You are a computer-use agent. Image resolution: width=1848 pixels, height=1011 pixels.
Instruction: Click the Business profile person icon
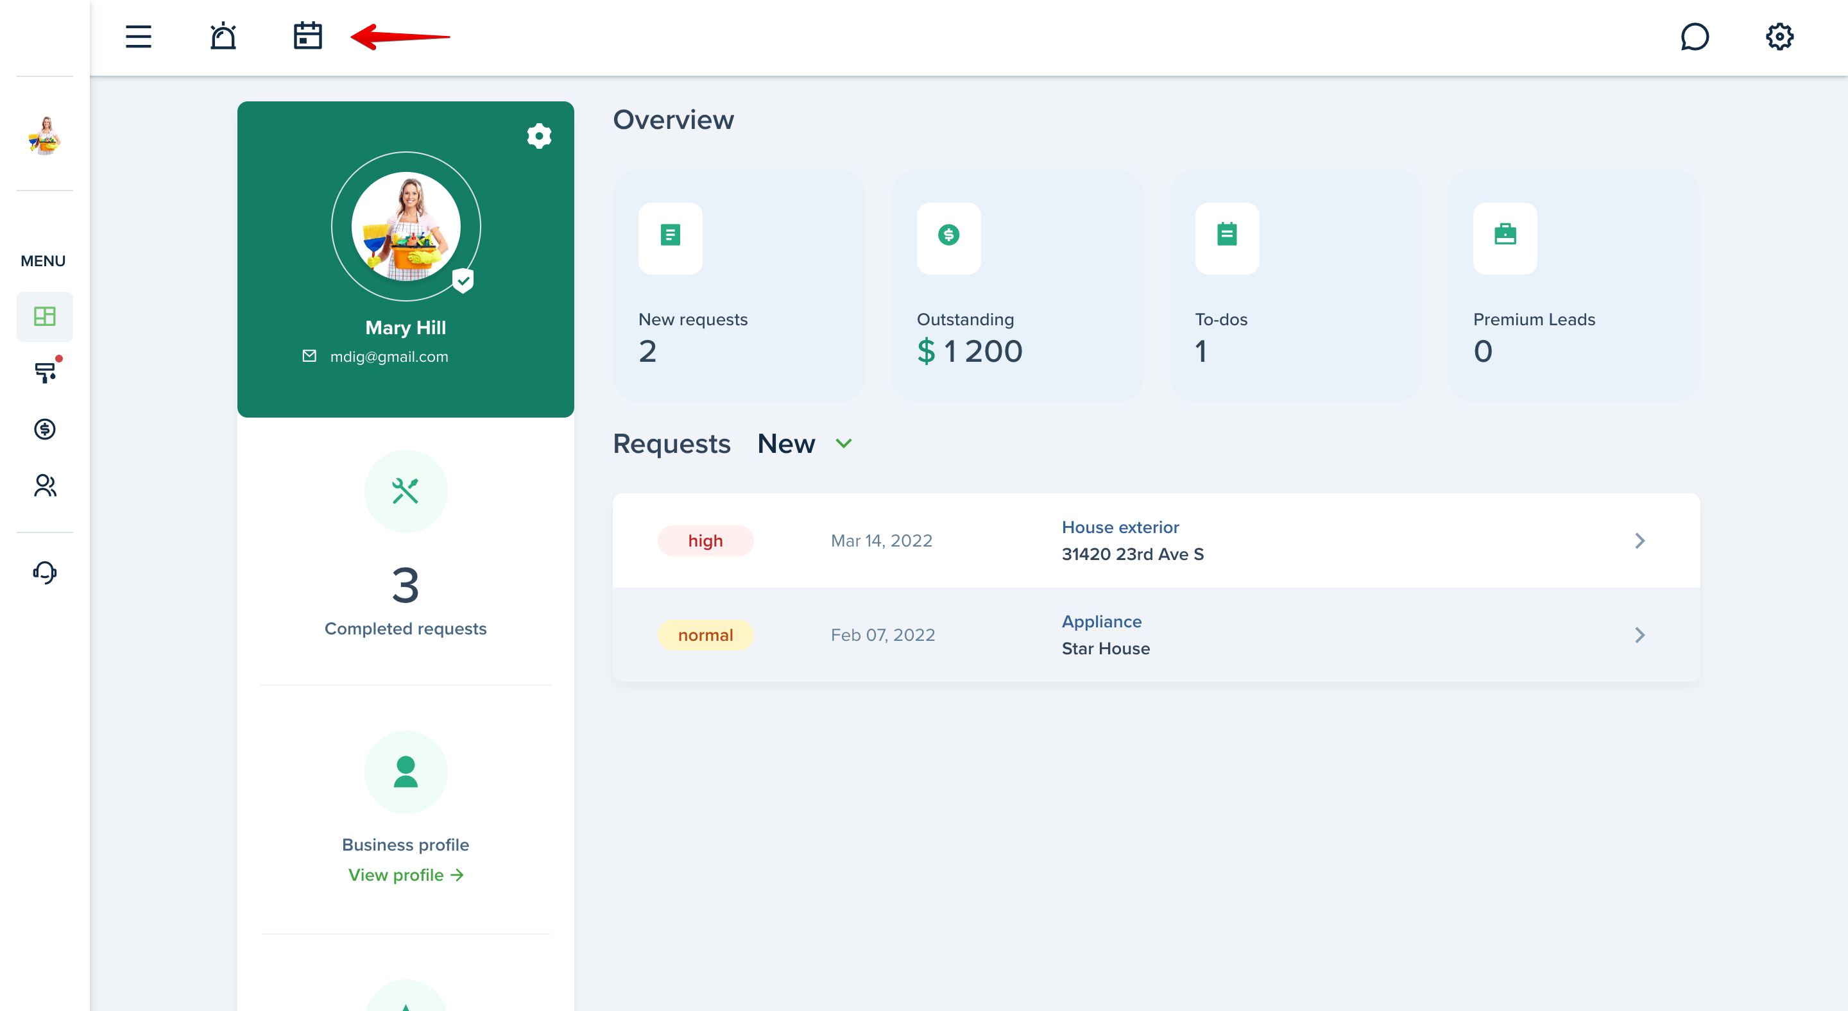click(x=406, y=772)
